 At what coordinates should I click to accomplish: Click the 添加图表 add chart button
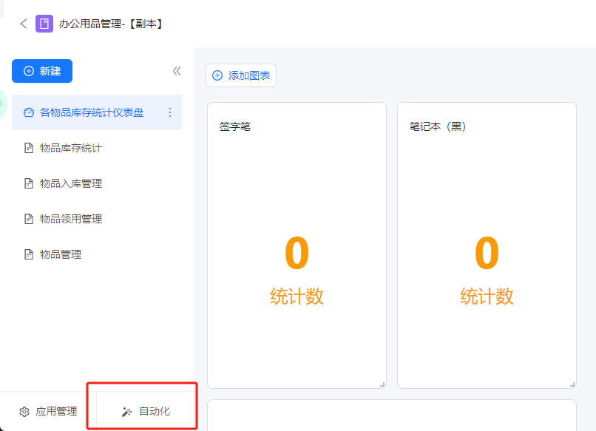241,75
